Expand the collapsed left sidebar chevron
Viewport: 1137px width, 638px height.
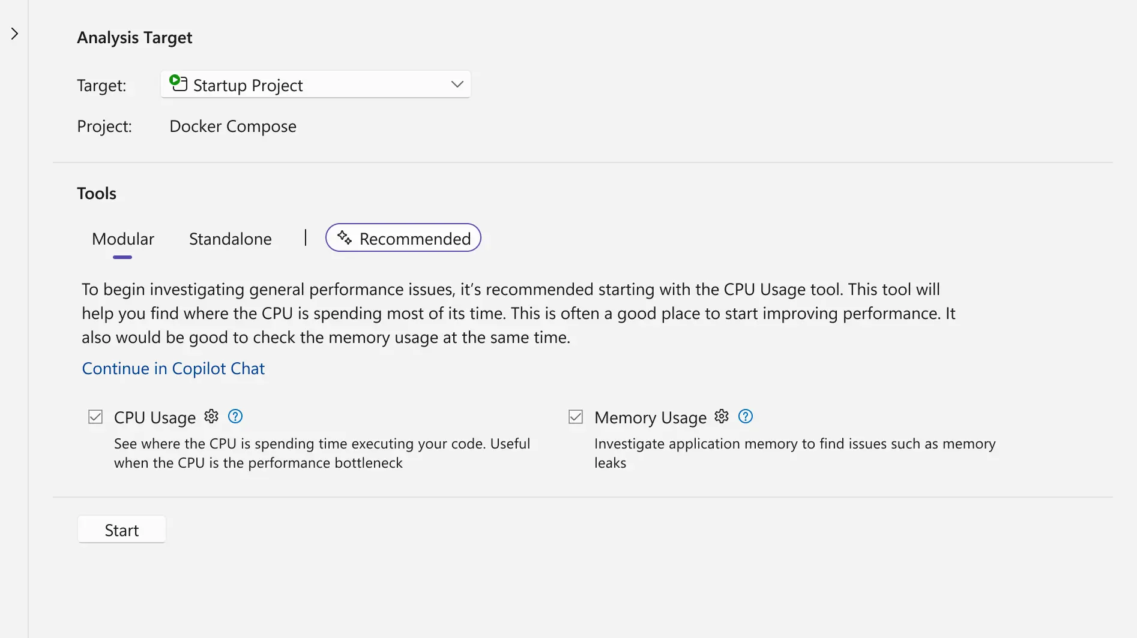tap(14, 34)
